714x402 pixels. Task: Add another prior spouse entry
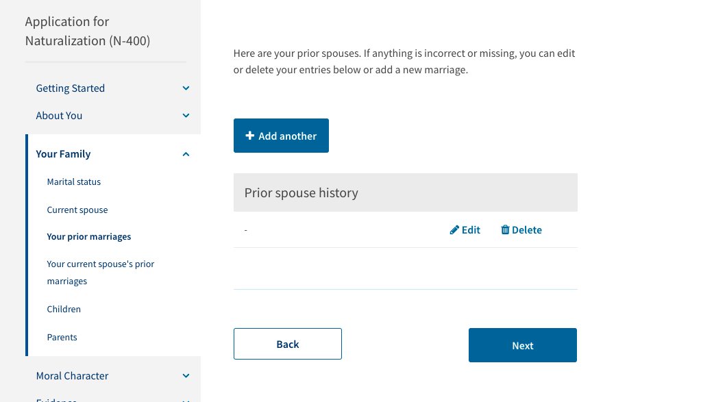point(281,136)
